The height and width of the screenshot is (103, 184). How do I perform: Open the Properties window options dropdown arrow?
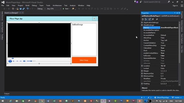(175, 13)
